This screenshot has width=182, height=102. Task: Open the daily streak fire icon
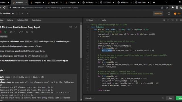click(x=175, y=14)
